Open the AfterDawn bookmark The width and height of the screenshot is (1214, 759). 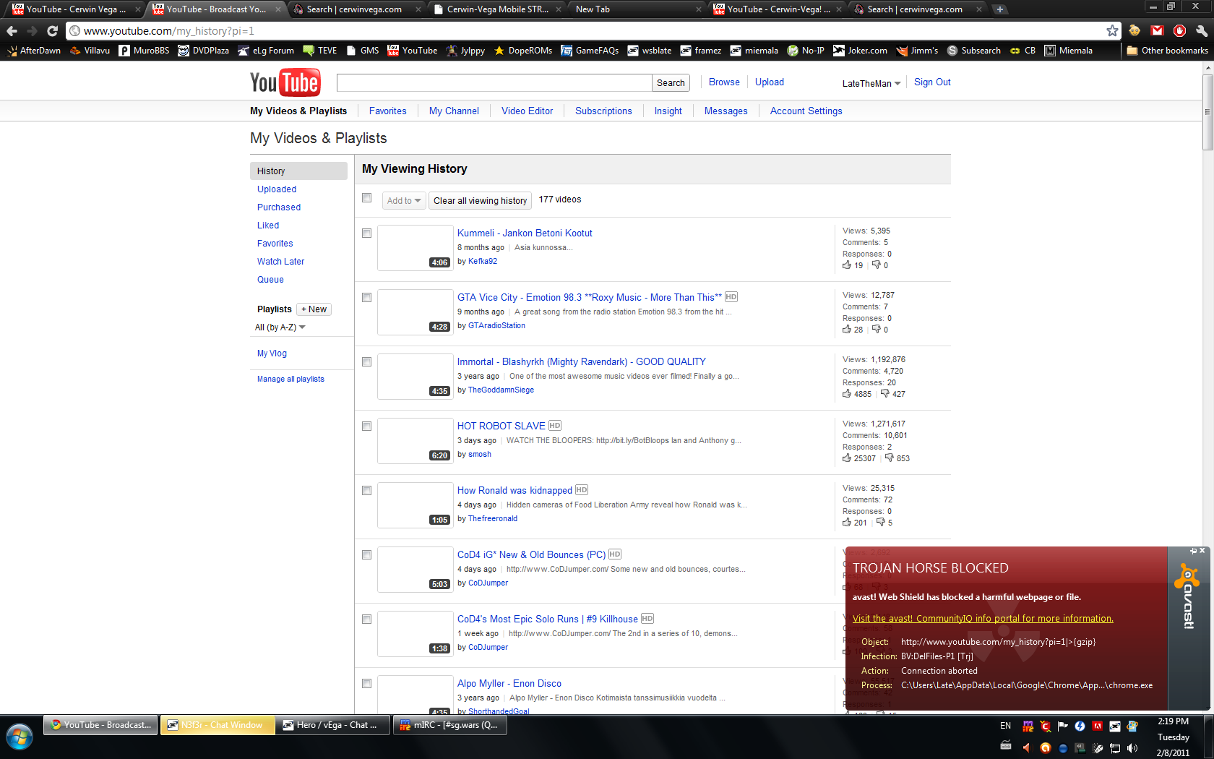34,51
